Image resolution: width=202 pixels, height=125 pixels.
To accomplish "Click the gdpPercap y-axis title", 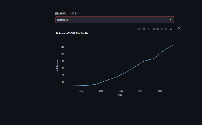I will pos(57,65).
